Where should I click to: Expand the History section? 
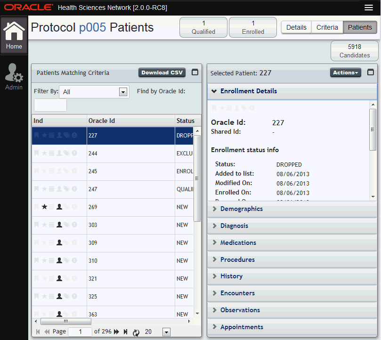tap(292, 276)
